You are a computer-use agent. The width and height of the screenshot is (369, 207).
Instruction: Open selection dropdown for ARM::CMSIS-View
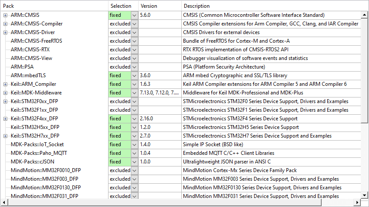[x=134, y=58]
